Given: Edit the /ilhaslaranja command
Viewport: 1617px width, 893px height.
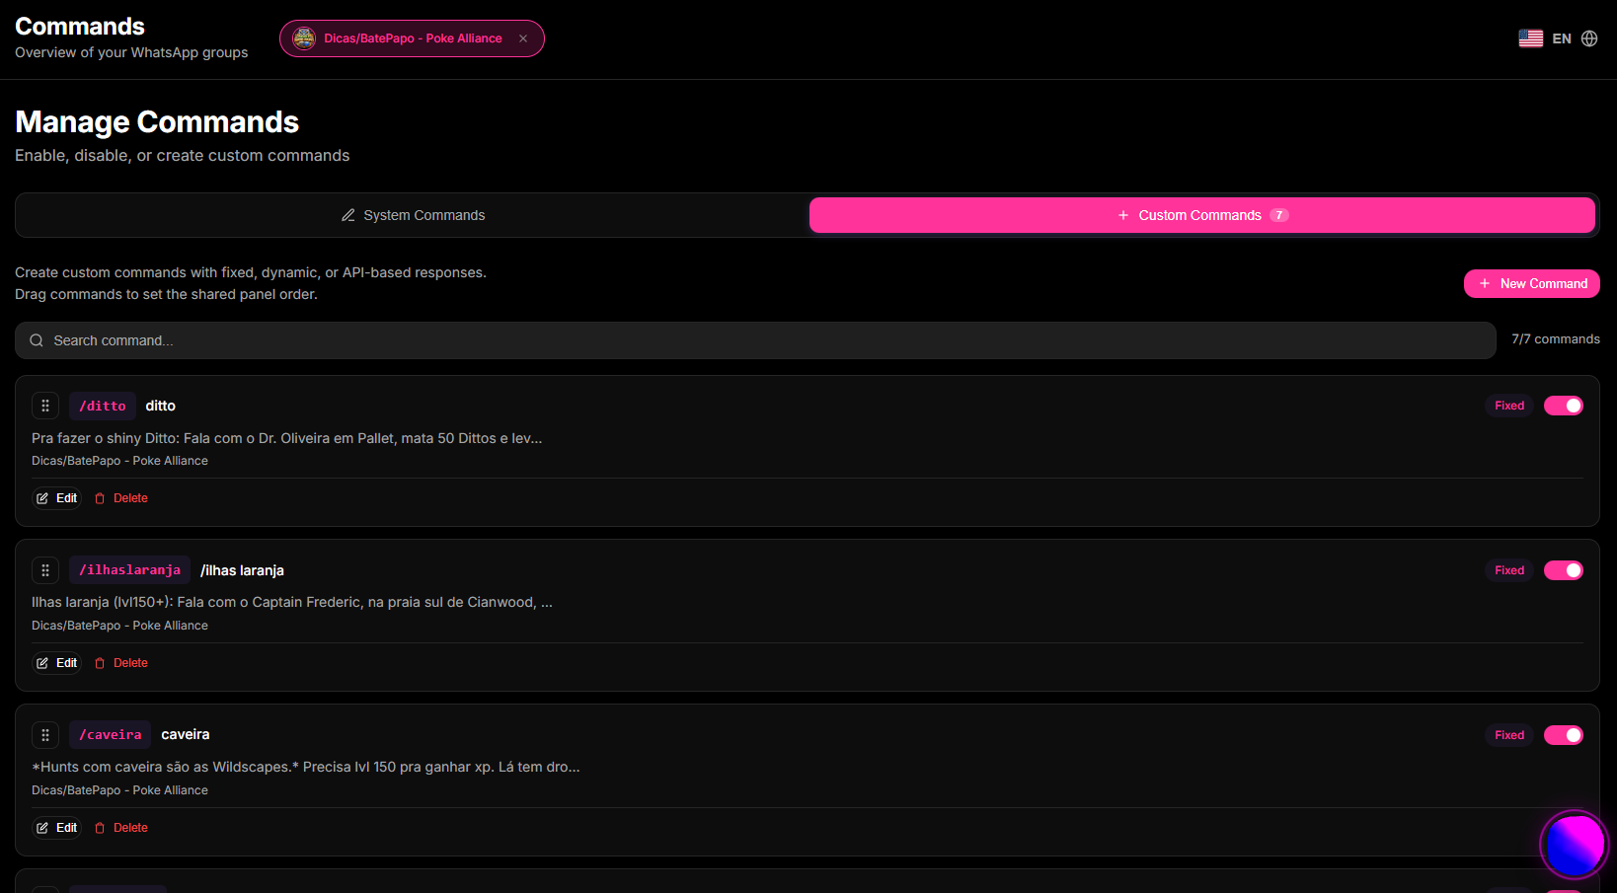Looking at the screenshot, I should 57,663.
